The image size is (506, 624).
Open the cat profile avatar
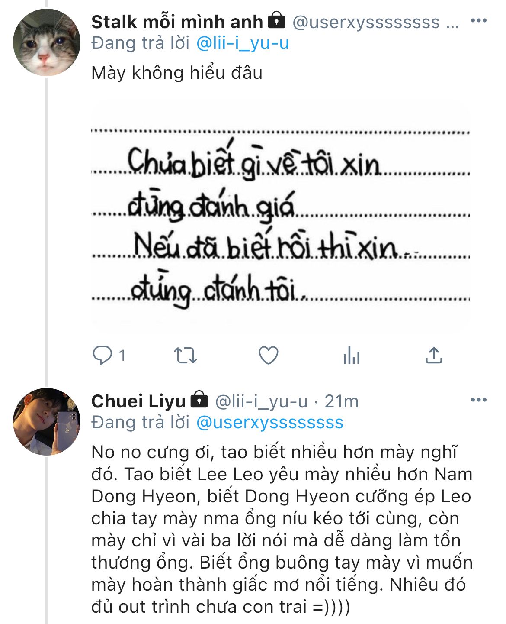pyautogui.click(x=47, y=42)
